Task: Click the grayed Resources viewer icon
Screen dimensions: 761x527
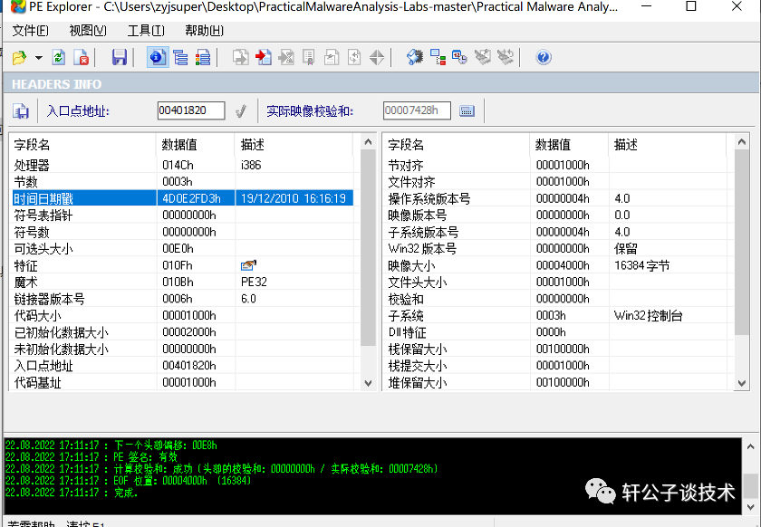Action: pyautogui.click(x=332, y=58)
